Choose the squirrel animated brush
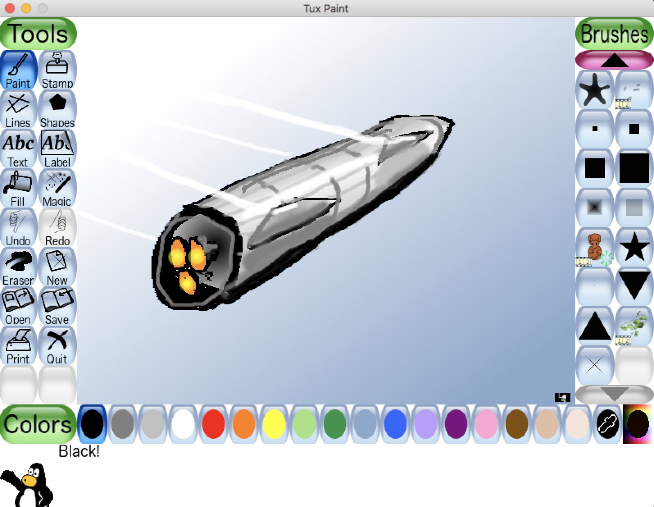654x507 pixels. coord(595,247)
